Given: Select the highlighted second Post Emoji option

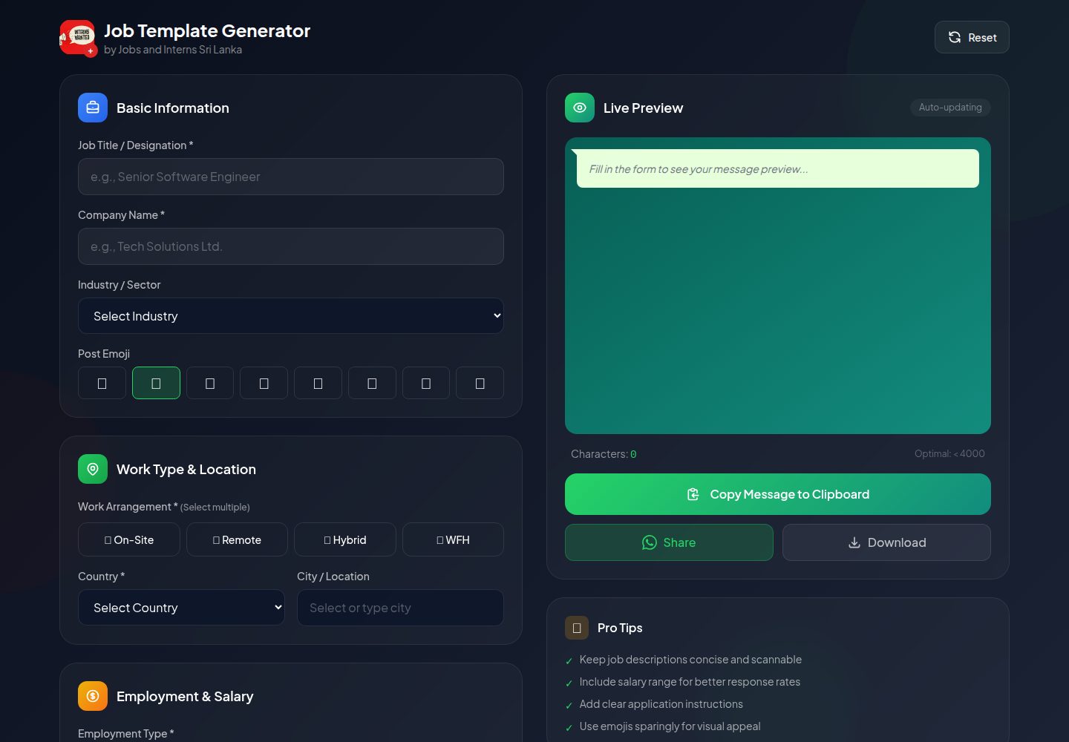Looking at the screenshot, I should click(x=156, y=383).
